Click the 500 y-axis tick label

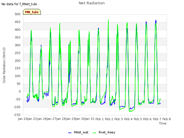coord(18,14)
